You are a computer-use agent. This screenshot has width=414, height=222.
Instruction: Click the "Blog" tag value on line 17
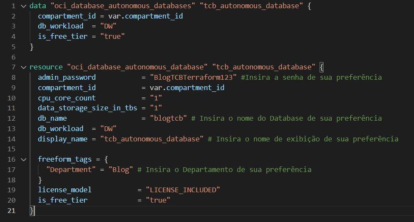(121, 170)
